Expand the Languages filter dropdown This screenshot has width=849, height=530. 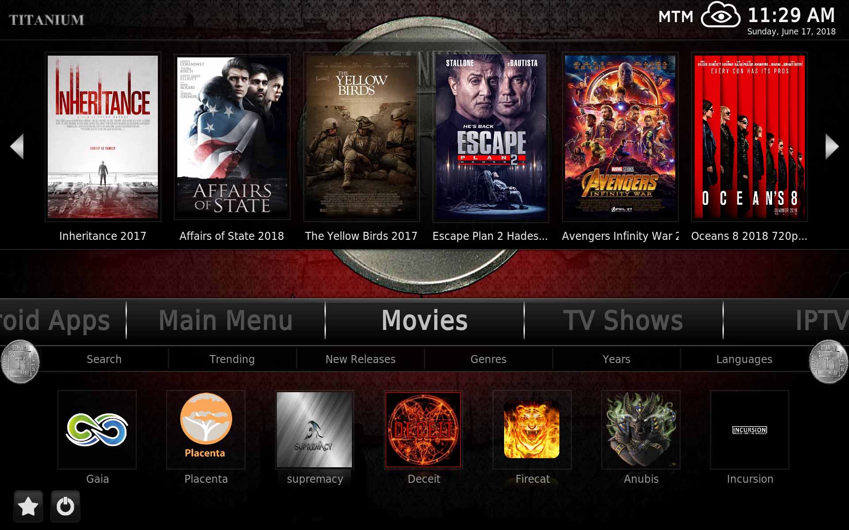point(745,359)
